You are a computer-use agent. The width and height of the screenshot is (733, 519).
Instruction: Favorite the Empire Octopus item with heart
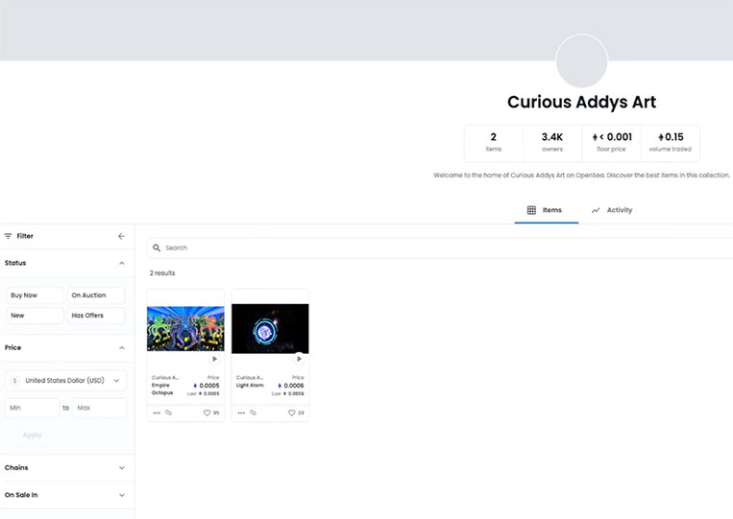point(207,413)
